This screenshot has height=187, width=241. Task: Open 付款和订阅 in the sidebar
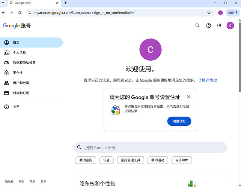click(x=31, y=93)
